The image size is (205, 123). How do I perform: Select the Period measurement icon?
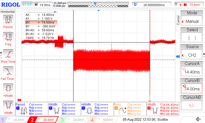point(8,20)
